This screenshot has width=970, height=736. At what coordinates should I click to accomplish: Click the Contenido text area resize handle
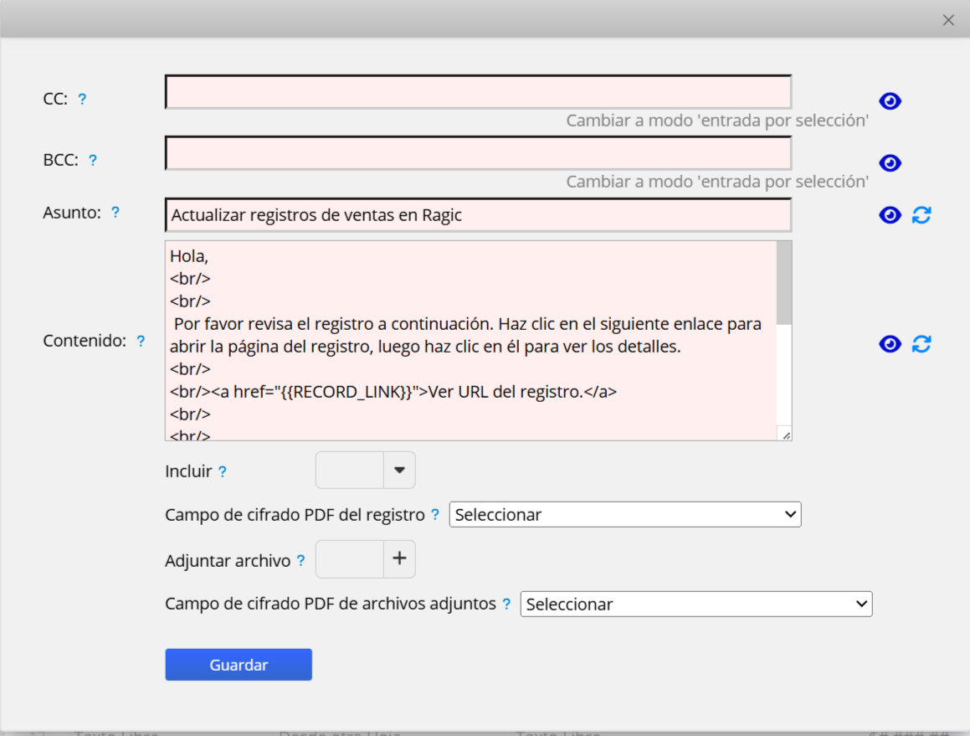point(786,435)
